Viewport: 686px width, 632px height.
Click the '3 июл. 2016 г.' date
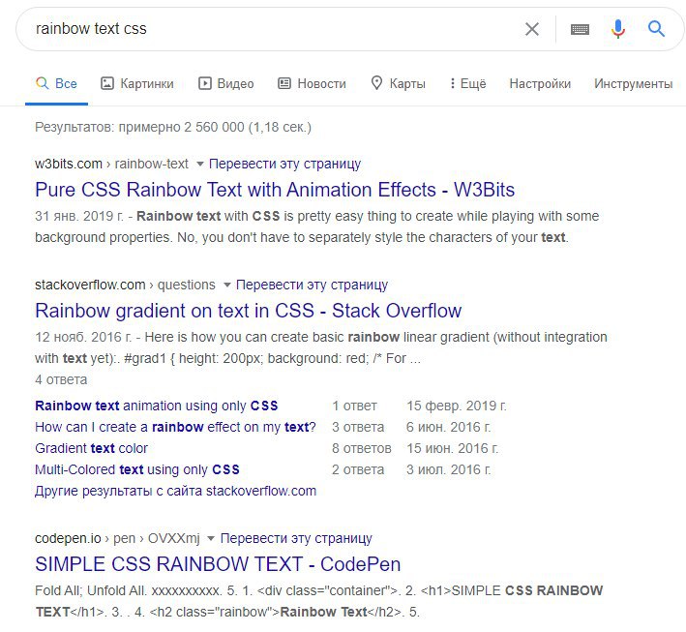[448, 469]
